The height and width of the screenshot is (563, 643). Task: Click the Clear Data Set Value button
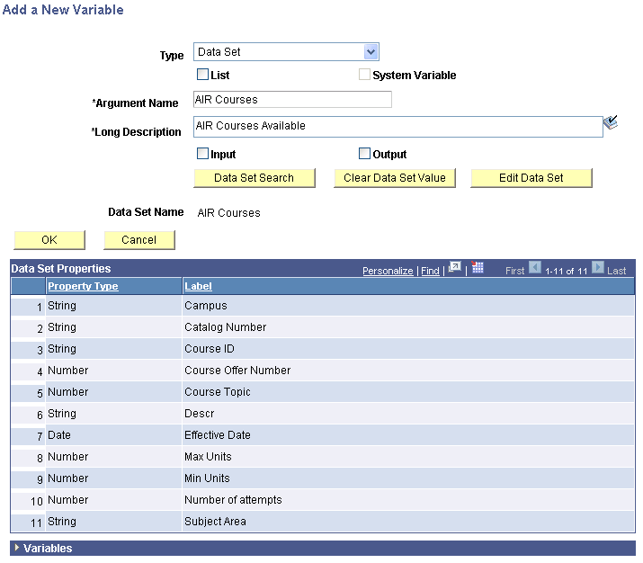click(x=395, y=178)
